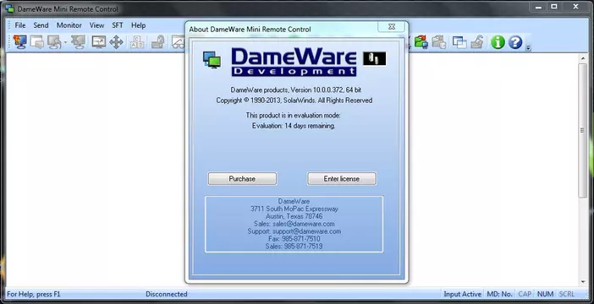Expand the toolbar options overflow arrow

pos(528,47)
